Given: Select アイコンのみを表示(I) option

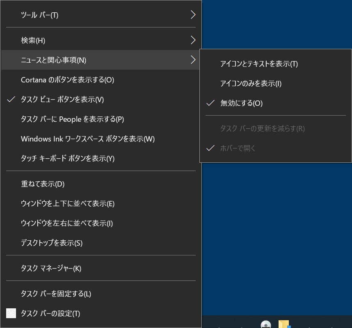Looking at the screenshot, I should click(x=276, y=84).
